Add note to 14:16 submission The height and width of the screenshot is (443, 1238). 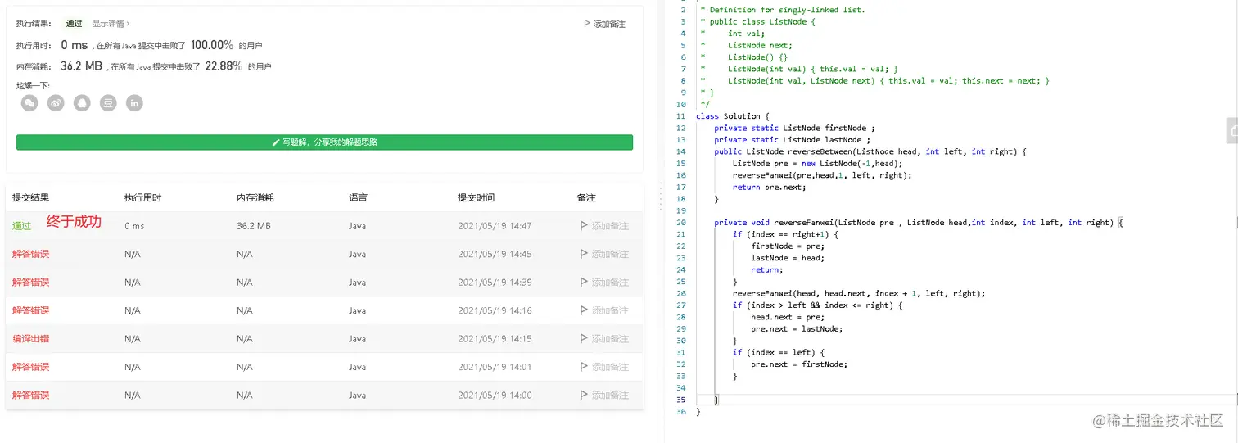(x=604, y=310)
